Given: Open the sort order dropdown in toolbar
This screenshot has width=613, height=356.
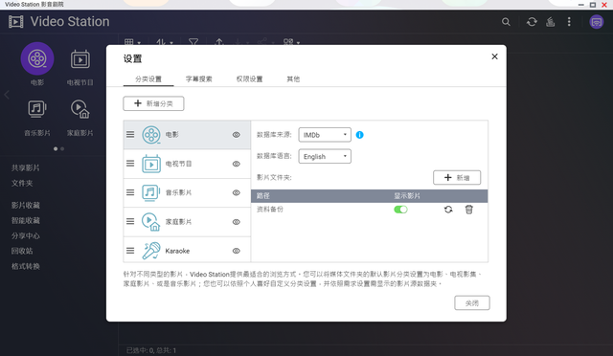Looking at the screenshot, I should tap(165, 42).
